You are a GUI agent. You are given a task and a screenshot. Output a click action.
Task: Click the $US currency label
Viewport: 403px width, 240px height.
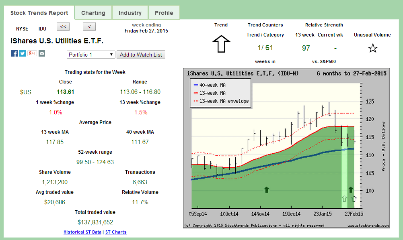26,92
